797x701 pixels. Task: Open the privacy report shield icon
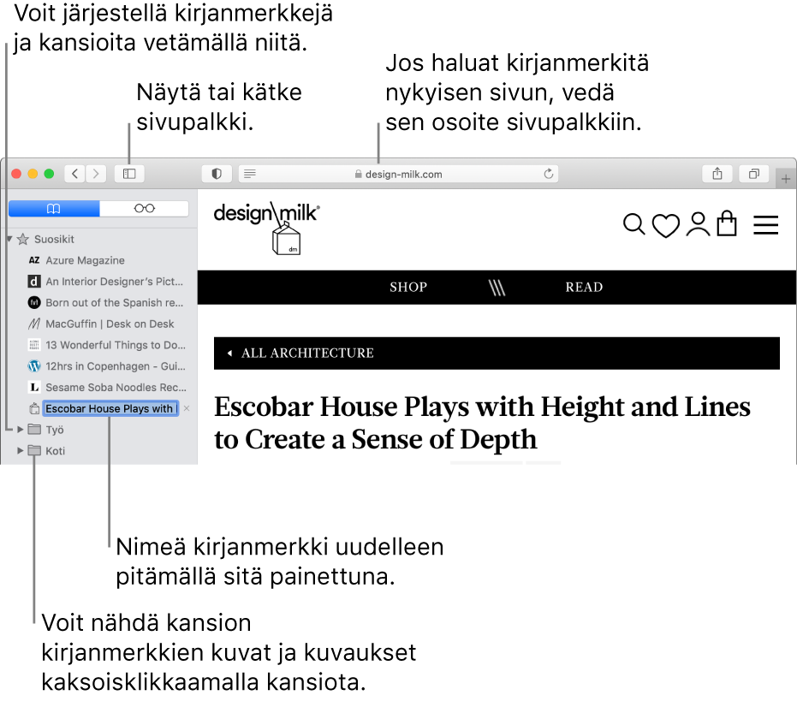217,174
